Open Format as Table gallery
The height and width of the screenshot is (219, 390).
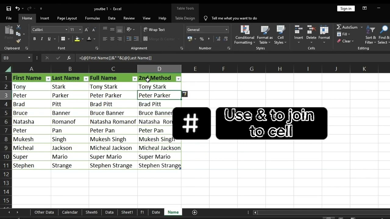click(265, 35)
